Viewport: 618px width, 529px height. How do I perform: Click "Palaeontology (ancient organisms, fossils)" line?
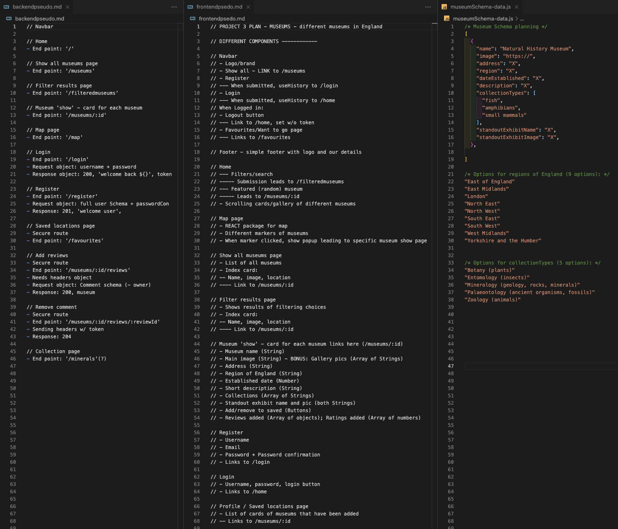pos(530,292)
